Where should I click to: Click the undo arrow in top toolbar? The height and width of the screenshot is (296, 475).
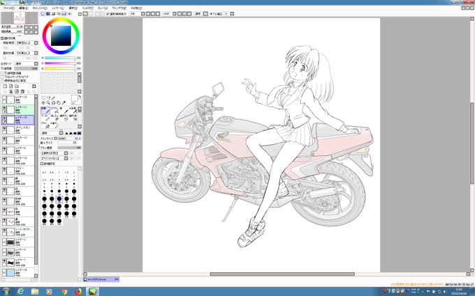click(86, 14)
